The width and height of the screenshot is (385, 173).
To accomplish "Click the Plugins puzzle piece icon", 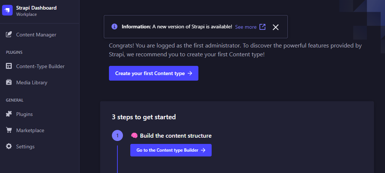I will pos(9,114).
